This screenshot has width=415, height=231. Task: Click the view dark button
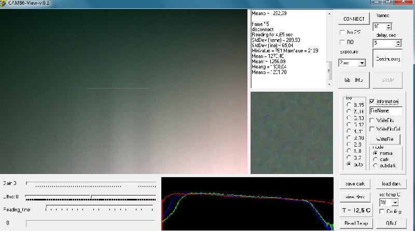(355, 197)
